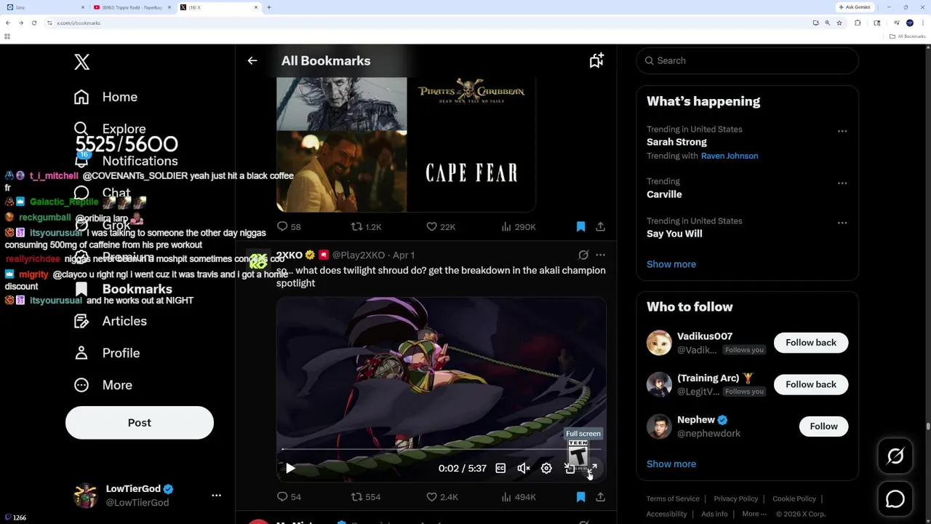The image size is (931, 524).
Task: Reply to the 2XKO post
Action: tap(289, 497)
